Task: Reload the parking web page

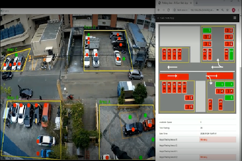Action: [x=169, y=10]
